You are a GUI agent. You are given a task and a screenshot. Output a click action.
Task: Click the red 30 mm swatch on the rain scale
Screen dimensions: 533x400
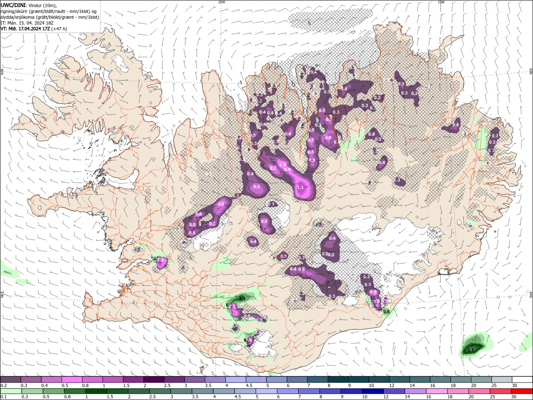(522, 391)
